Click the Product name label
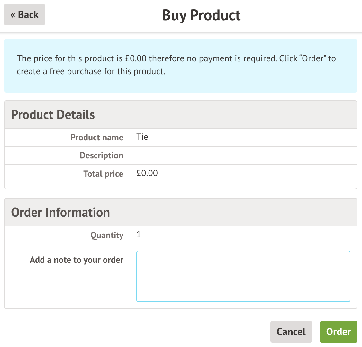 [97, 138]
